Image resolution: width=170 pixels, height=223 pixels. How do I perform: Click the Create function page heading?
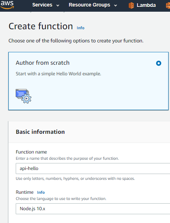(41, 26)
